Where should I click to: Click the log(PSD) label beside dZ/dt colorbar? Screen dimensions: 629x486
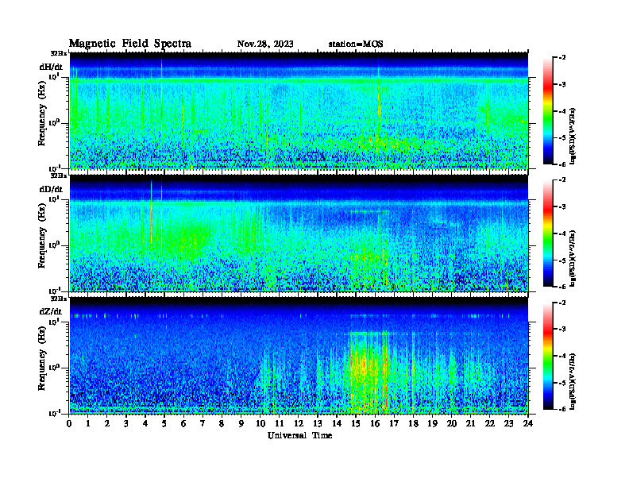point(573,381)
